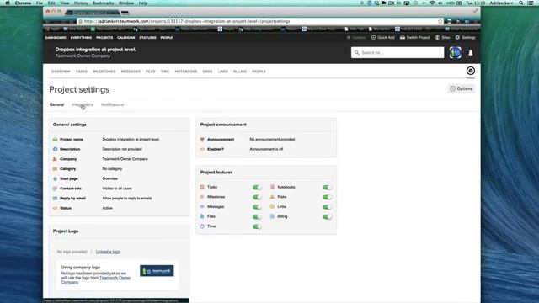Open the Tasks project tab

click(x=82, y=72)
